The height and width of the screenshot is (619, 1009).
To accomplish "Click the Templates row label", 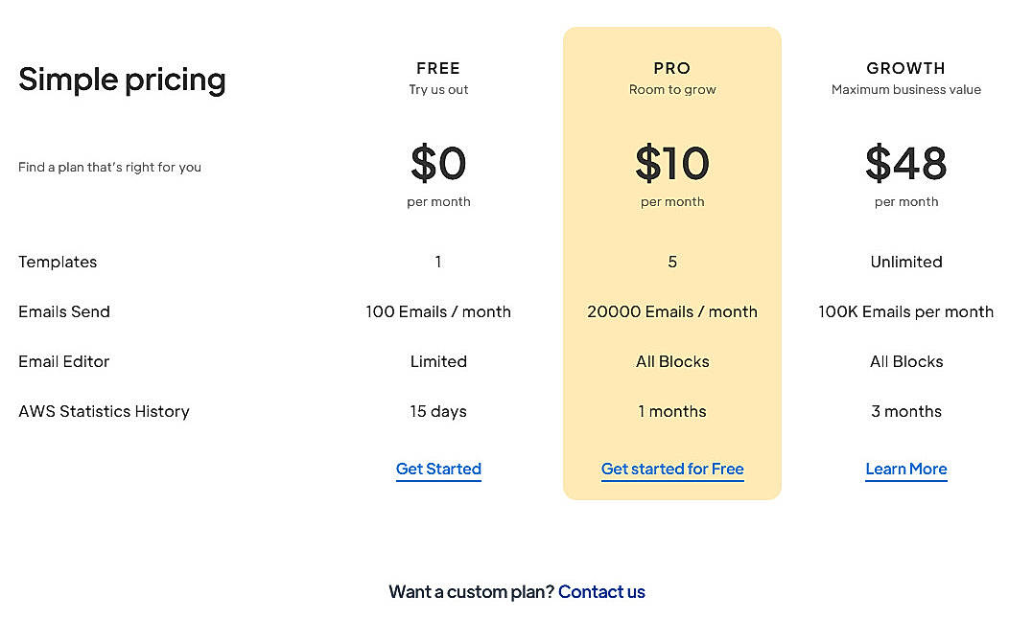I will [x=58, y=262].
